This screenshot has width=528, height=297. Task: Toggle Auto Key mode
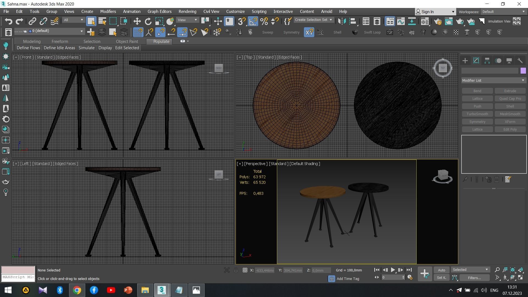pyautogui.click(x=441, y=270)
